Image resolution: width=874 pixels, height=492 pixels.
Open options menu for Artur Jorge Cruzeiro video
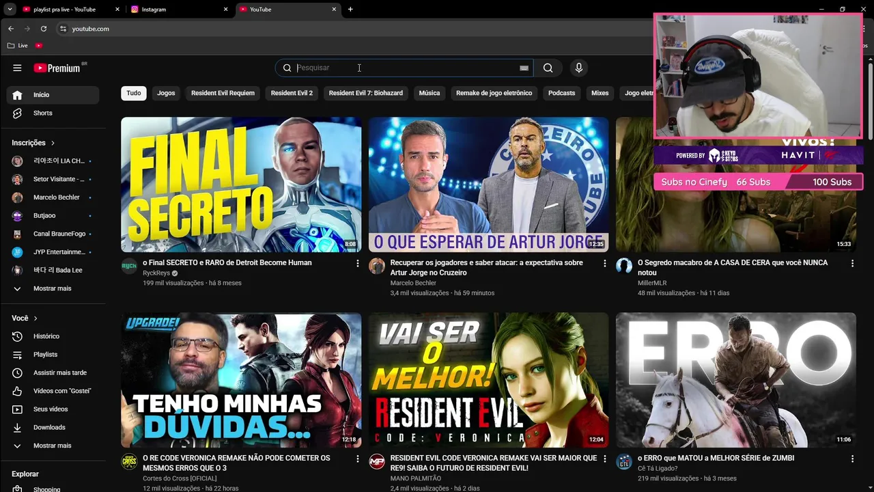coord(604,263)
